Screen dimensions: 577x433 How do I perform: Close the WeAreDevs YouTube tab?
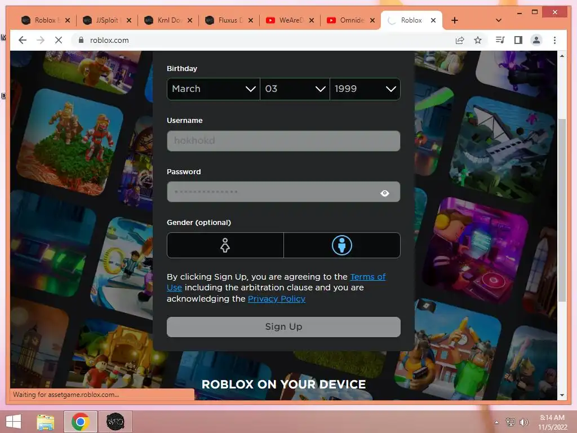312,20
